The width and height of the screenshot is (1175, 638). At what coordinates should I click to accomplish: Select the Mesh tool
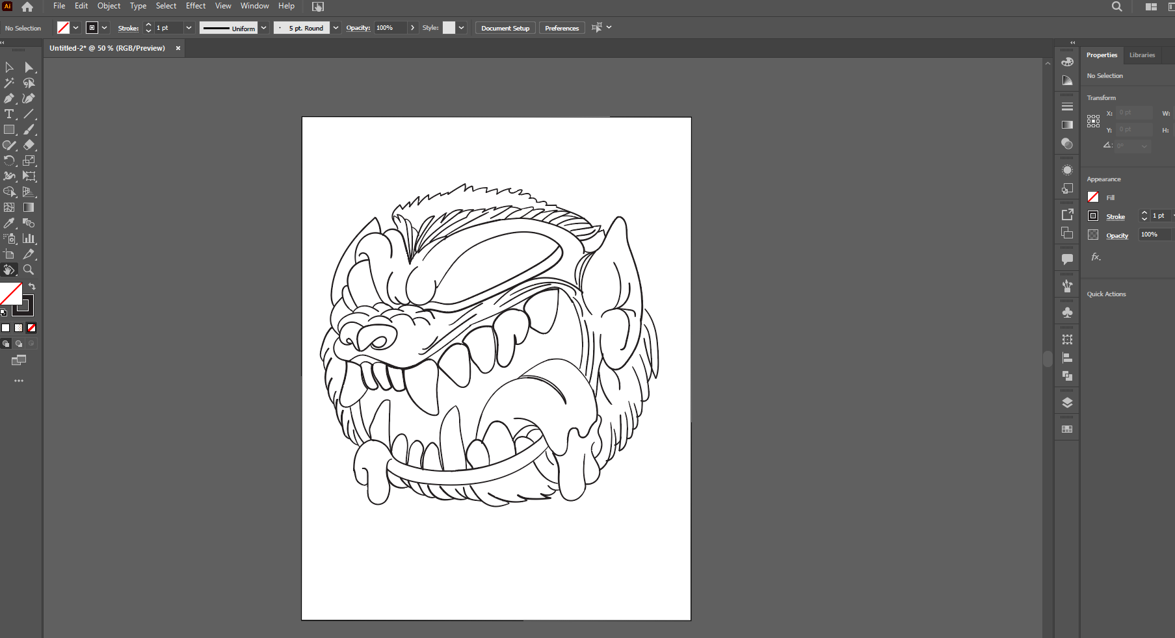9,208
